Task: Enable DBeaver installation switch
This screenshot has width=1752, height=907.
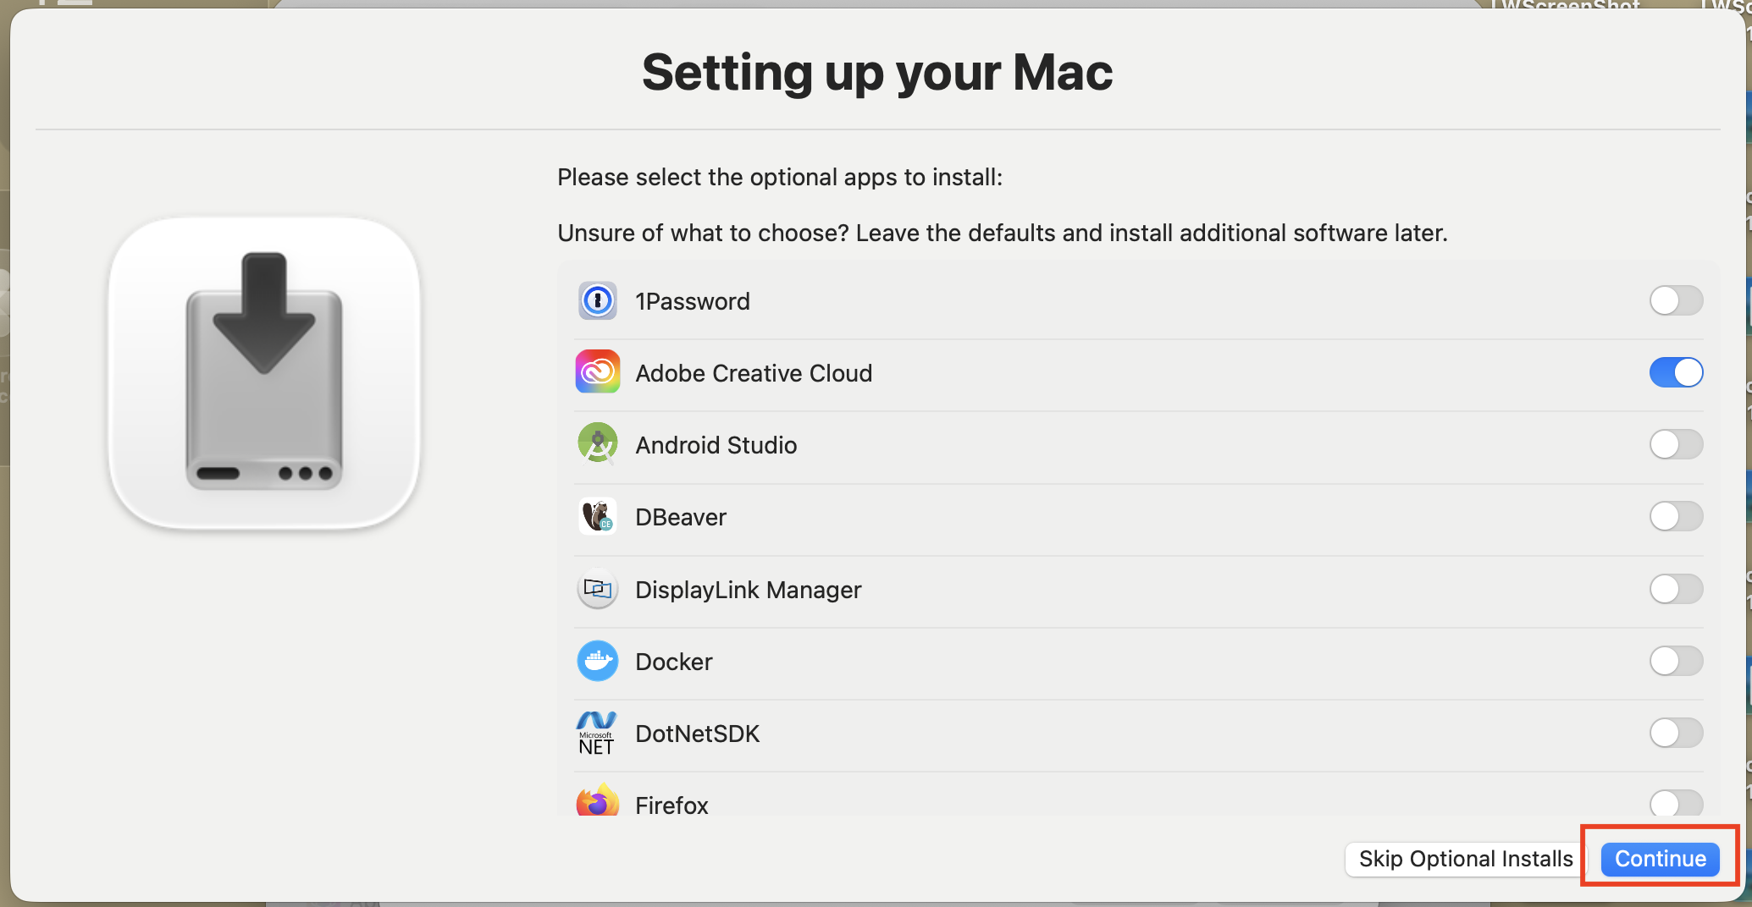Action: pyautogui.click(x=1675, y=516)
